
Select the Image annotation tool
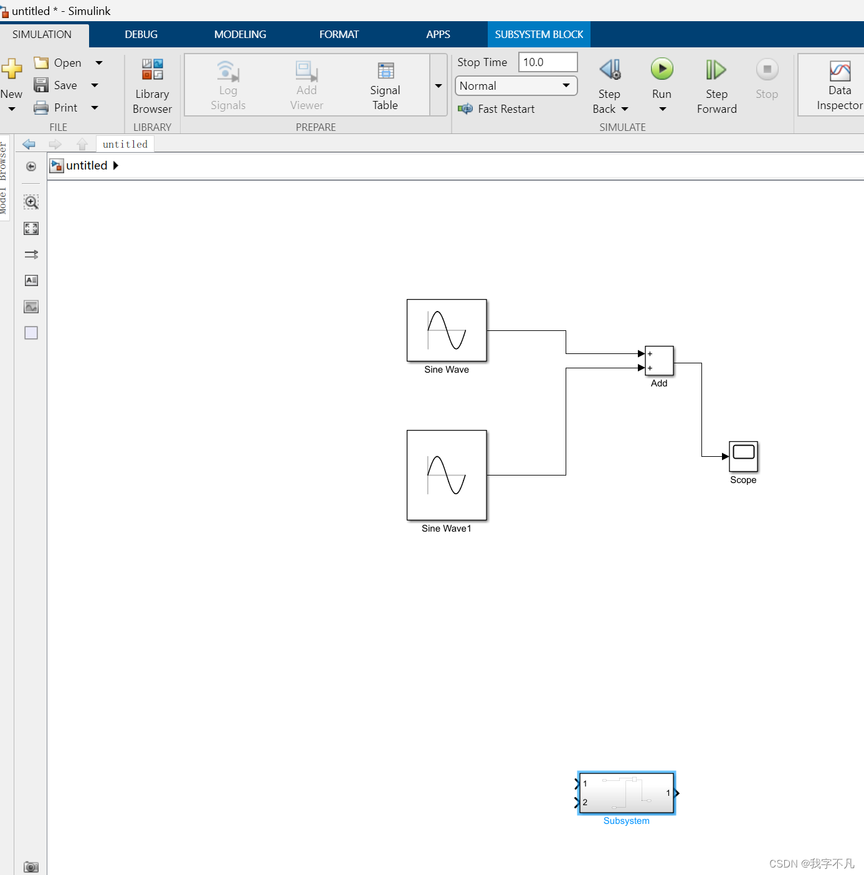click(x=31, y=307)
